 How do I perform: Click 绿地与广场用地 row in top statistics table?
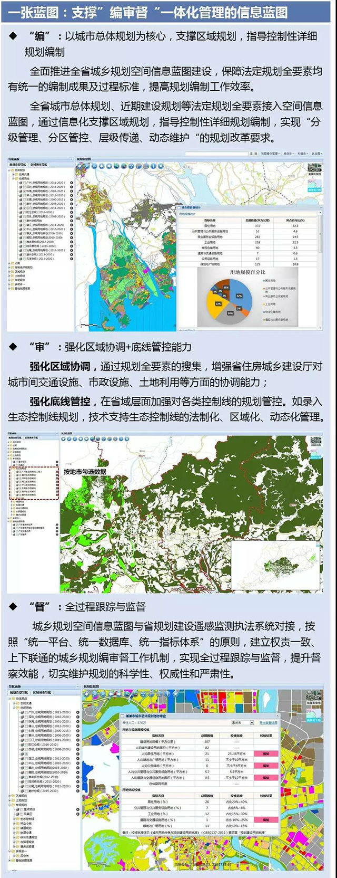pyautogui.click(x=247, y=264)
